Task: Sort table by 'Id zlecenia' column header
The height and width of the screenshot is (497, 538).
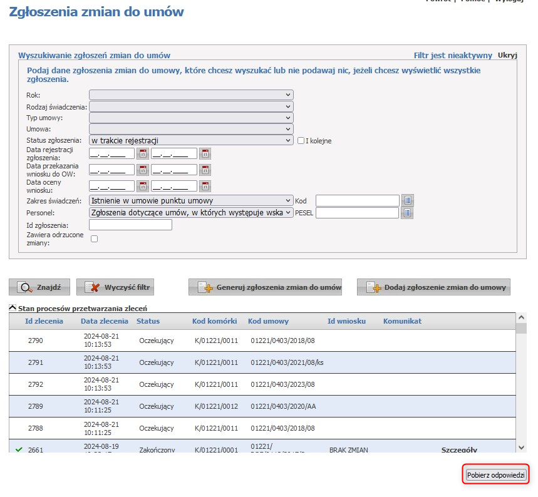Action: point(44,321)
